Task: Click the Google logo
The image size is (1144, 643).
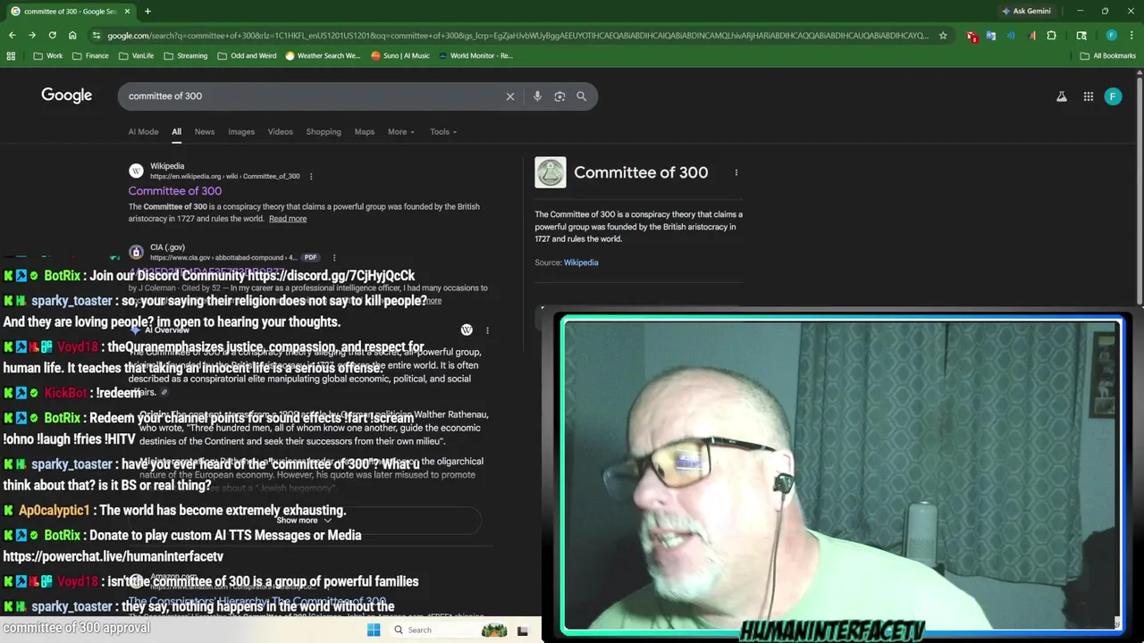Action: click(x=67, y=96)
